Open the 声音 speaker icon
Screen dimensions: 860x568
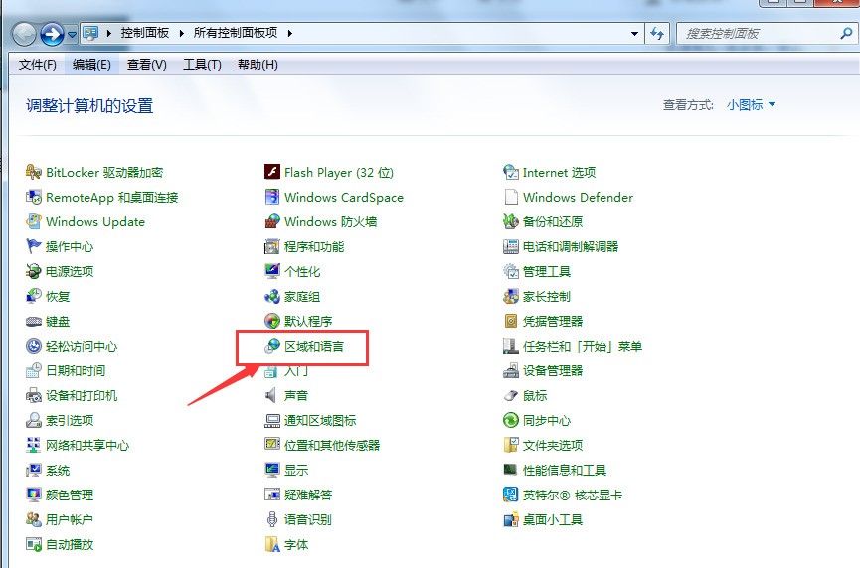271,395
